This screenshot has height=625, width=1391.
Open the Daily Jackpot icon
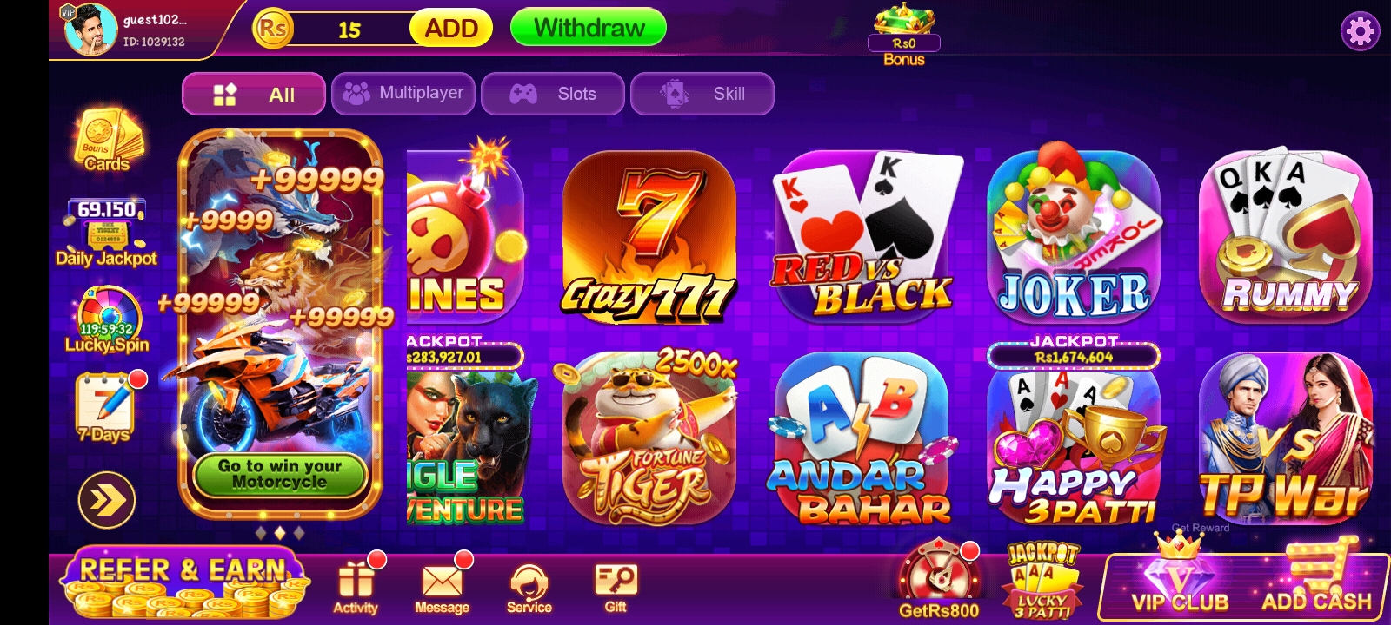click(x=107, y=233)
